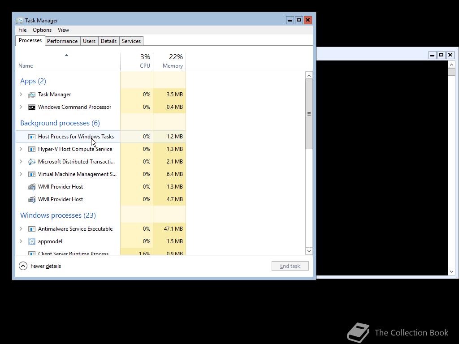Image resolution: width=459 pixels, height=344 pixels.
Task: Click the 2.1 MB memory value
Action: 174,161
